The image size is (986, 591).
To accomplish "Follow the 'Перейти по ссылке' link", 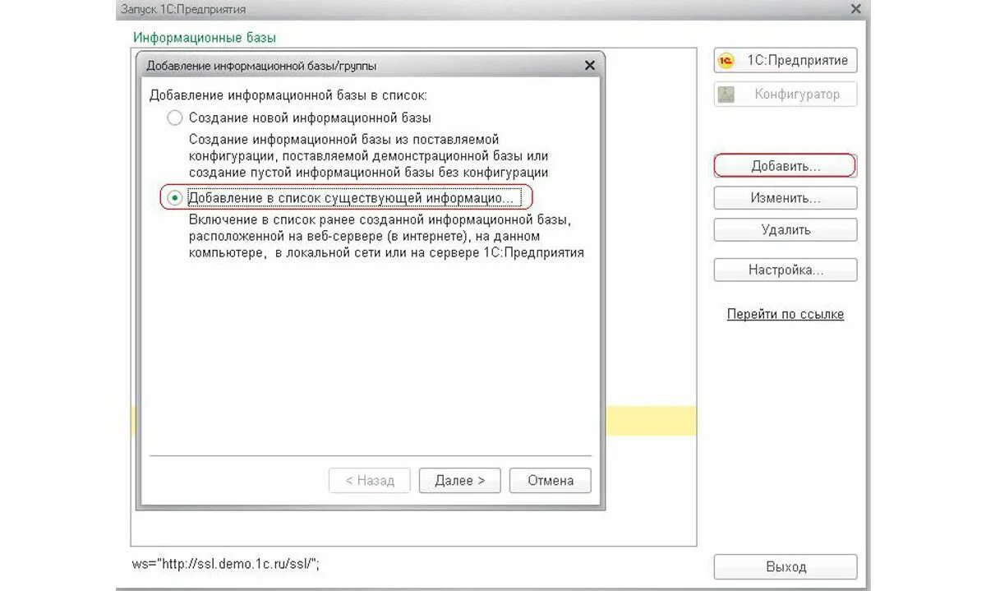I will pyautogui.click(x=786, y=314).
